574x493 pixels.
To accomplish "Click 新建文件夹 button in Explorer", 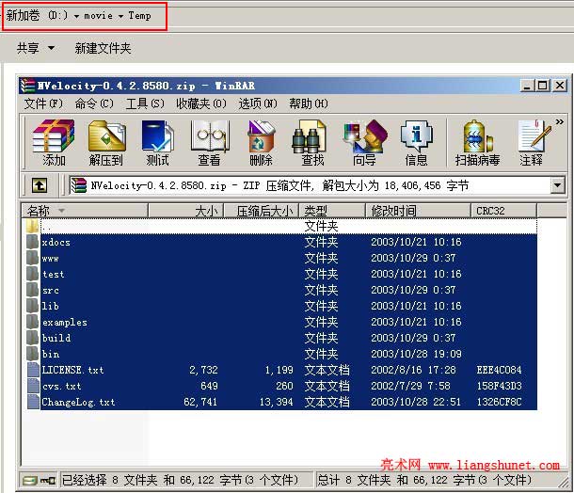I will (103, 48).
